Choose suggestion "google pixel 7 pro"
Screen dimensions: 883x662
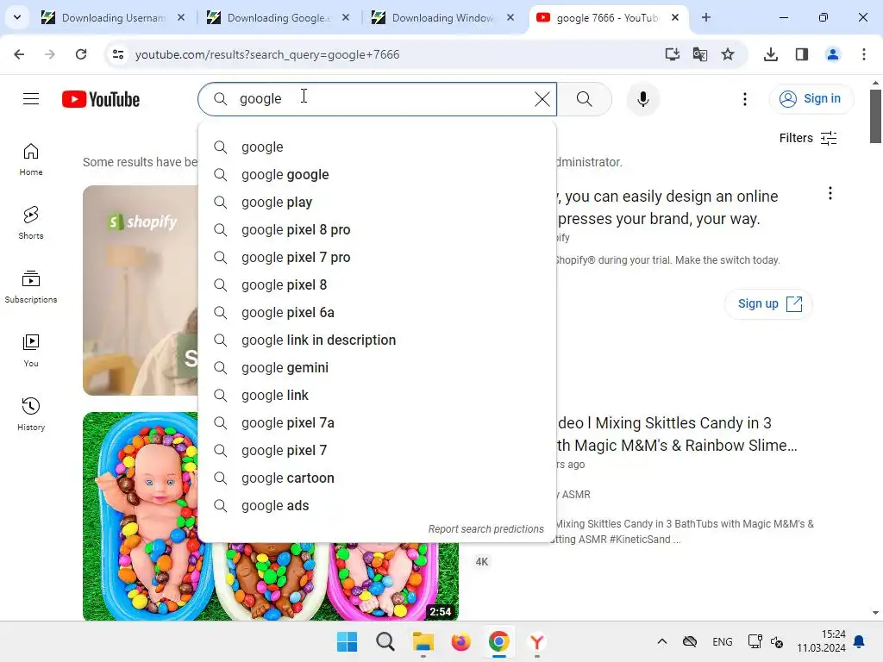pos(377,257)
